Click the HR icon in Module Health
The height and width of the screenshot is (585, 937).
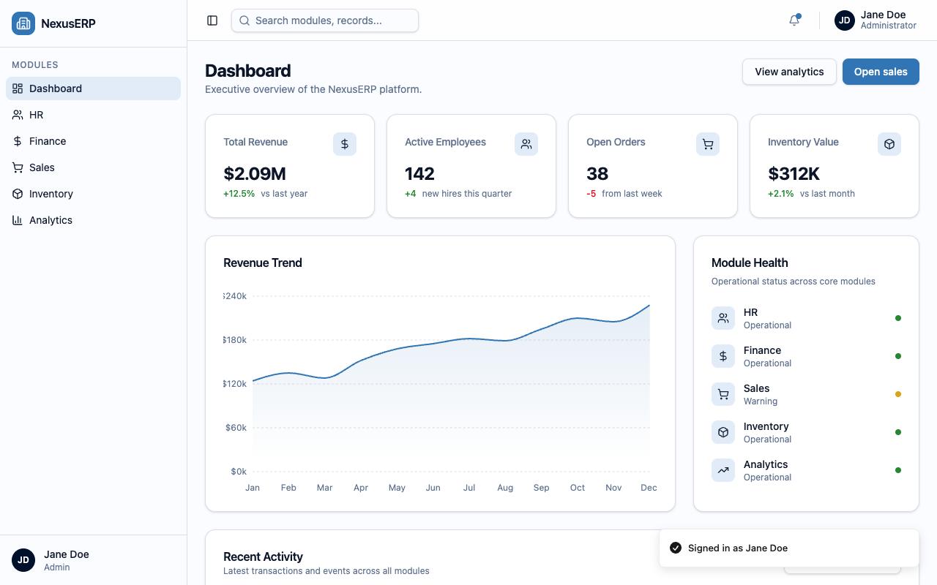(723, 318)
